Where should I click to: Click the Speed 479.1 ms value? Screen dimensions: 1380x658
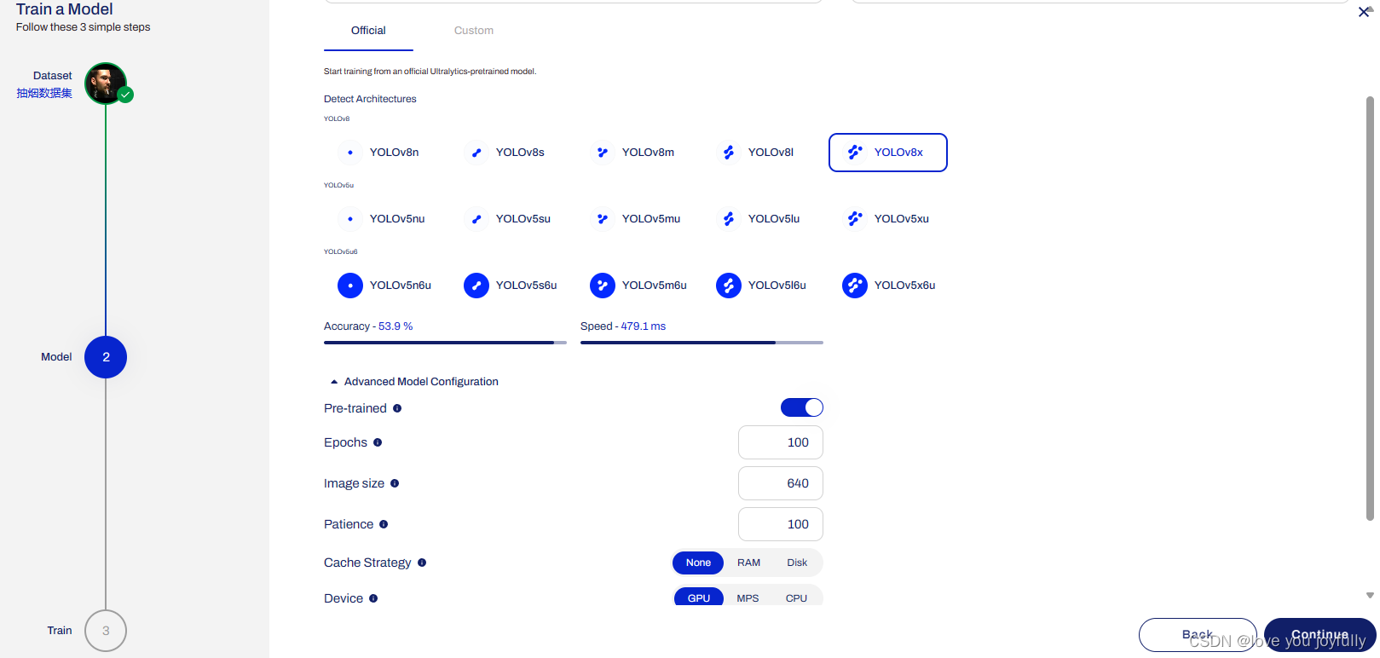[644, 326]
